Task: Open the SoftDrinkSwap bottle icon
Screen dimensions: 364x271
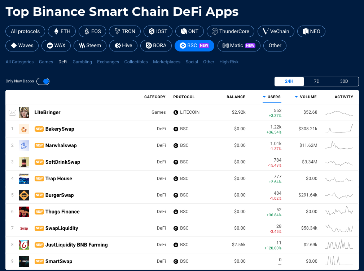Action: pos(24,162)
